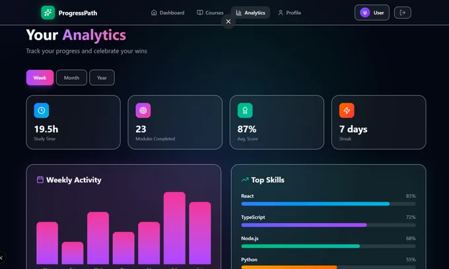449x269 pixels.
Task: Click the Streak label
Action: pyautogui.click(x=345, y=139)
